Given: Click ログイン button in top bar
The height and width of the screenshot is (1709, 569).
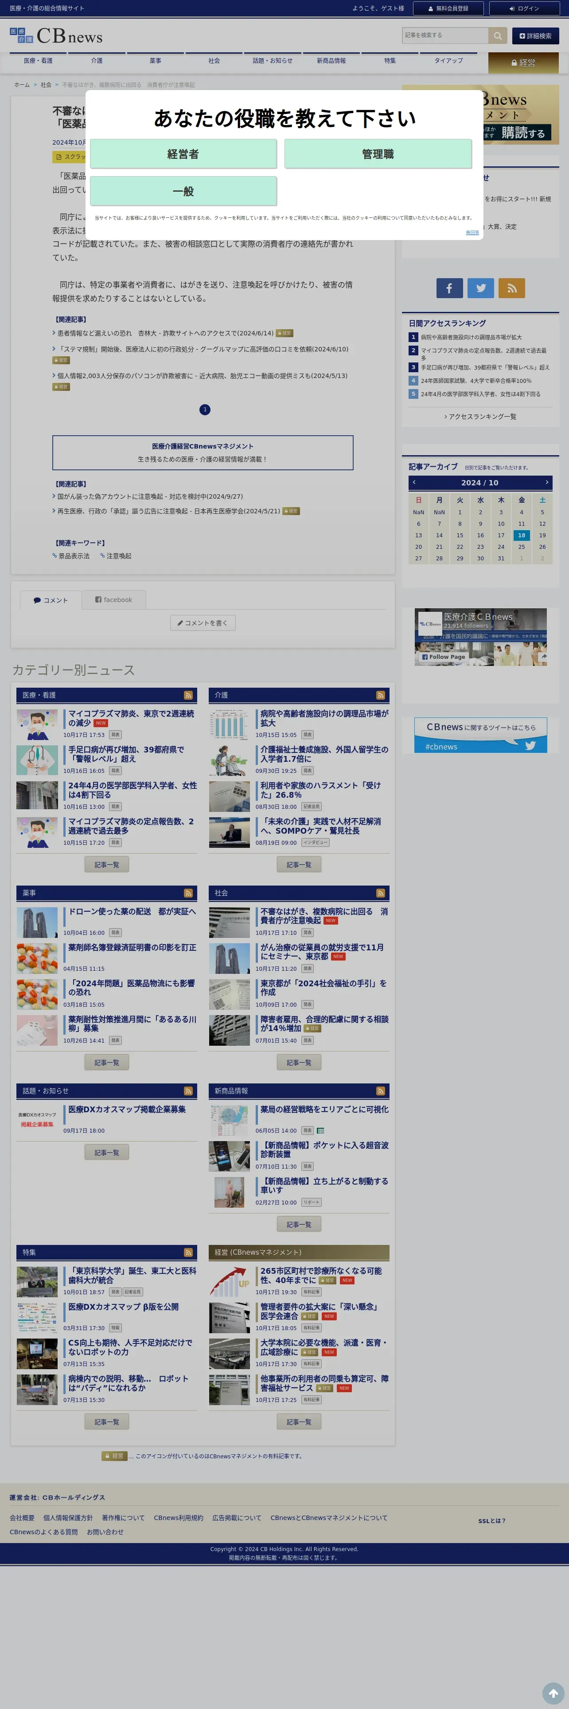Looking at the screenshot, I should [x=524, y=8].
